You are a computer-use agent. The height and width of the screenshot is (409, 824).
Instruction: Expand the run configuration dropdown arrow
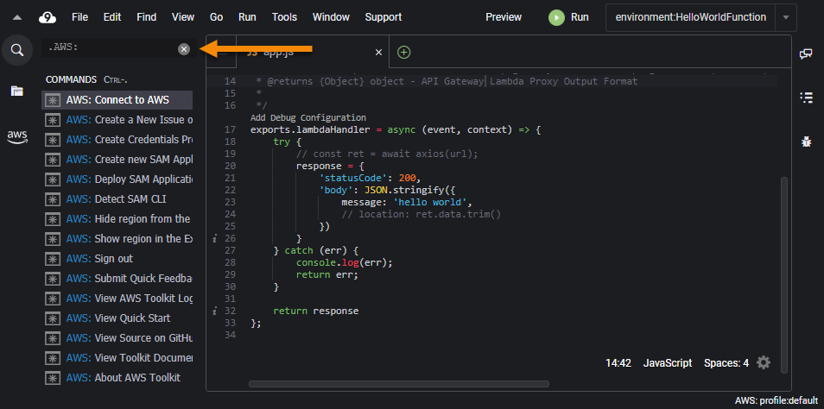pyautogui.click(x=786, y=17)
